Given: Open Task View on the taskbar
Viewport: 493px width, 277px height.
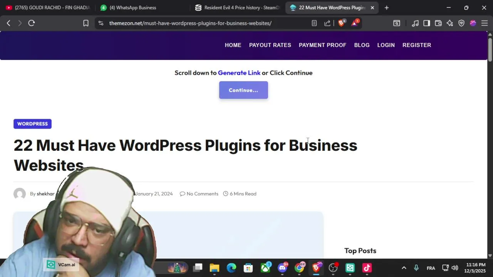Looking at the screenshot, I should tap(198, 268).
